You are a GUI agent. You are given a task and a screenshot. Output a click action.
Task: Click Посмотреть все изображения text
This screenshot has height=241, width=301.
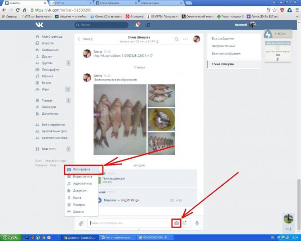pyautogui.click(x=115, y=80)
